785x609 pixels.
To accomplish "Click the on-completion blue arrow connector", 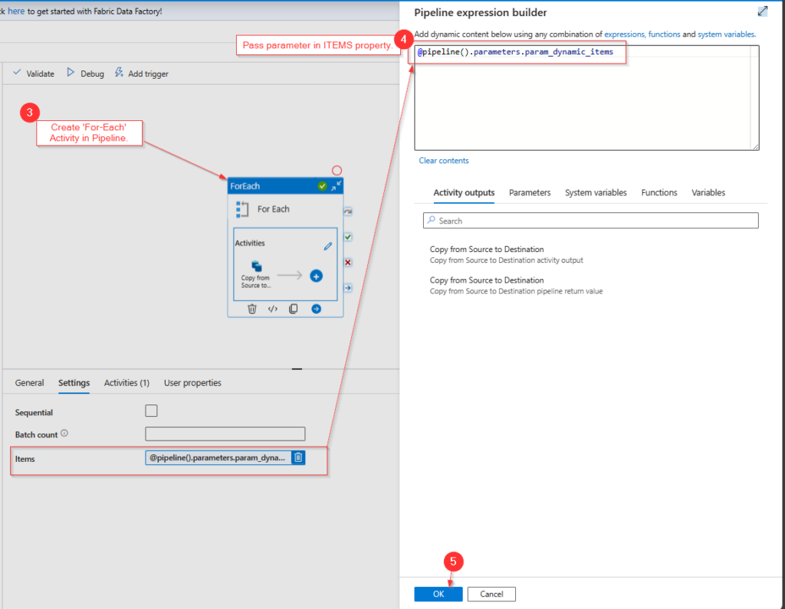I will pos(348,288).
